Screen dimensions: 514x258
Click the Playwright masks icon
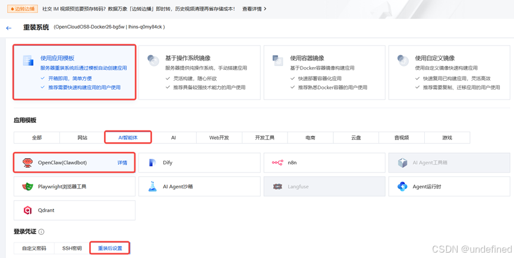pos(27,187)
